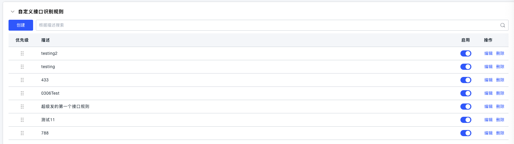Viewport: 514px width, 144px height.
Task: Edit the 超级发的第一个接口规则 rule
Action: coord(488,107)
